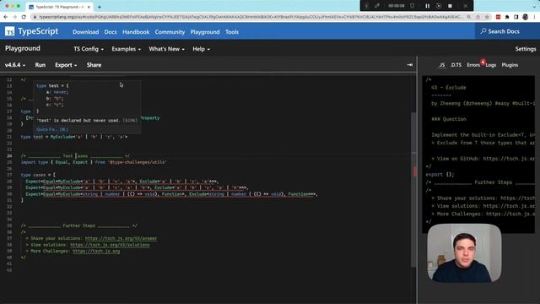The image size is (540, 304).
Task: Open the TS Config dropdown
Action: coord(89,49)
